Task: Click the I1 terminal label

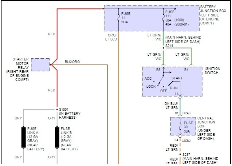Action: (x=176, y=94)
